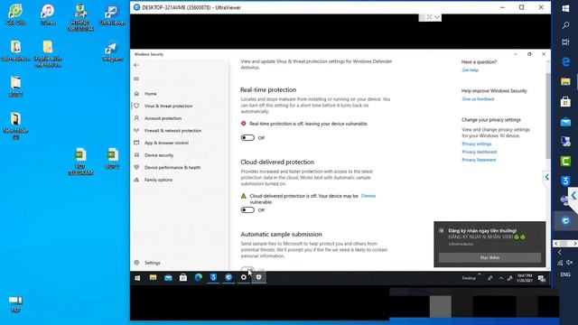Open Privacy Statement link
The height and width of the screenshot is (325, 578).
[479, 160]
